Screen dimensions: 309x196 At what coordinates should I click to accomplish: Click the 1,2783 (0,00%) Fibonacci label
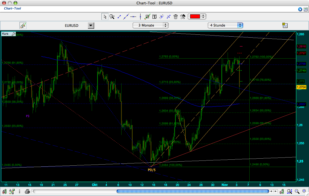(x=169, y=57)
